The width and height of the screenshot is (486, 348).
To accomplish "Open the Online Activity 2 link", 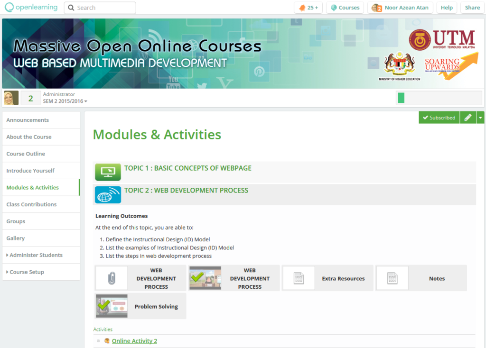I will click(x=133, y=340).
